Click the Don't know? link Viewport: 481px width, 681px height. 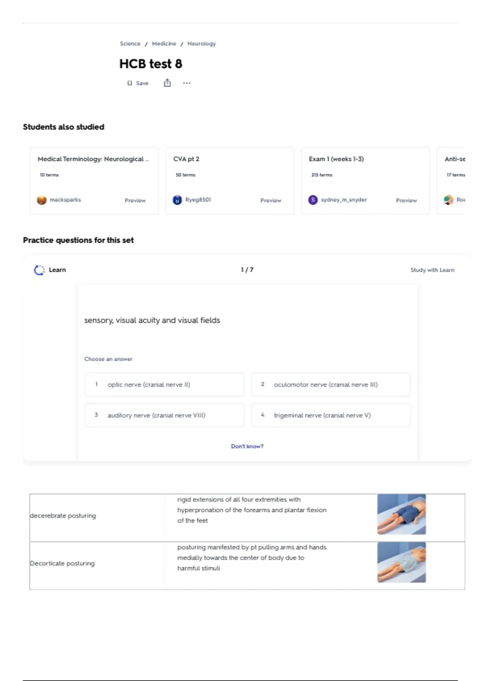coord(247,446)
